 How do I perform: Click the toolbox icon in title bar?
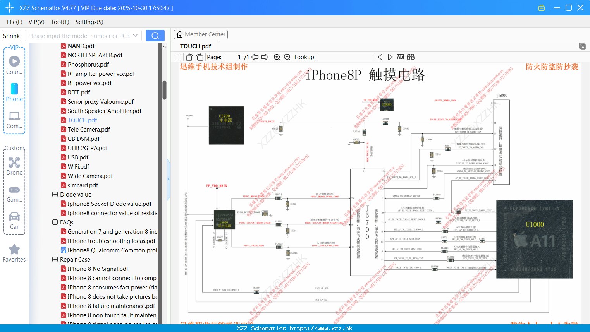(x=542, y=8)
